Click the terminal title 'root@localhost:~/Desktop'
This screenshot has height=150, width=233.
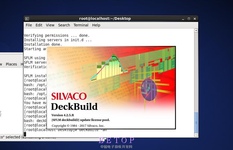105,19
